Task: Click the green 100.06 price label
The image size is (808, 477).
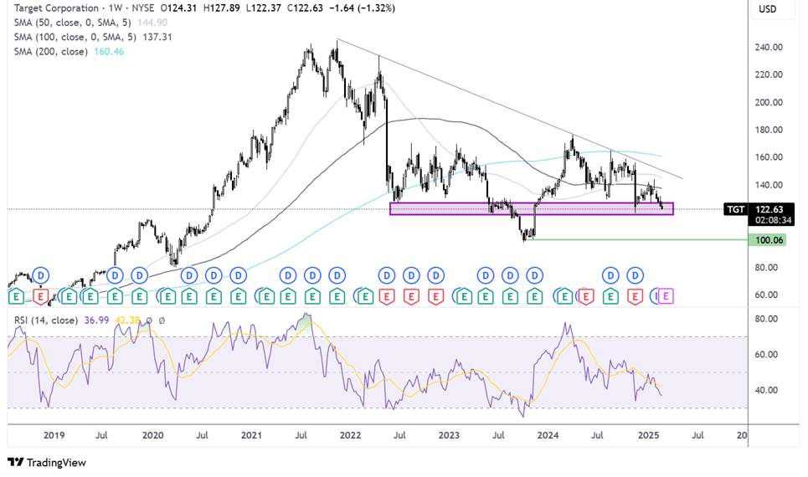Action: [x=767, y=240]
